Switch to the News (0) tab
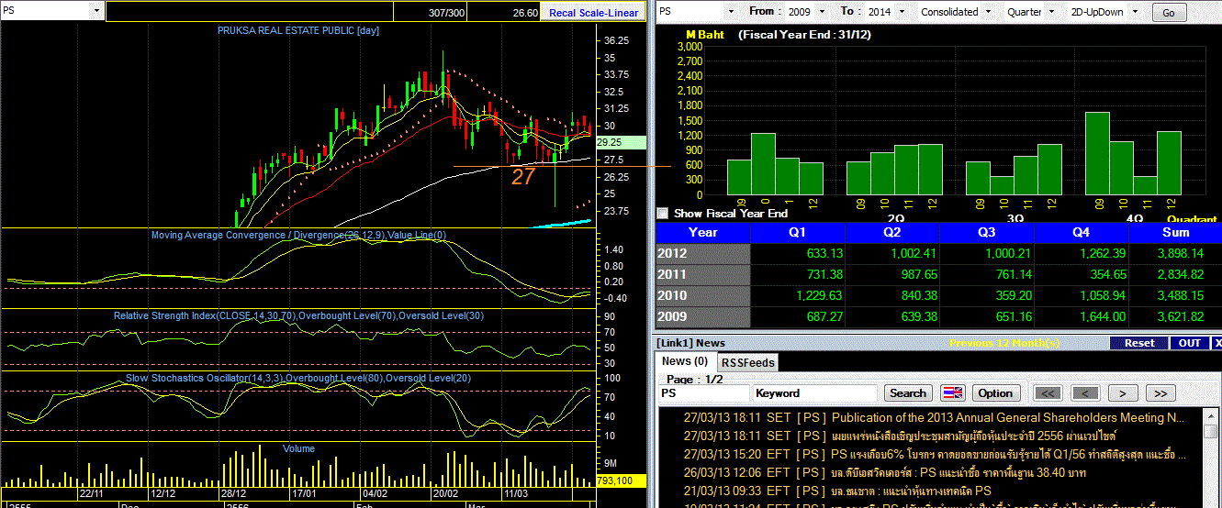Viewport: 1222px width, 508px height. click(685, 361)
